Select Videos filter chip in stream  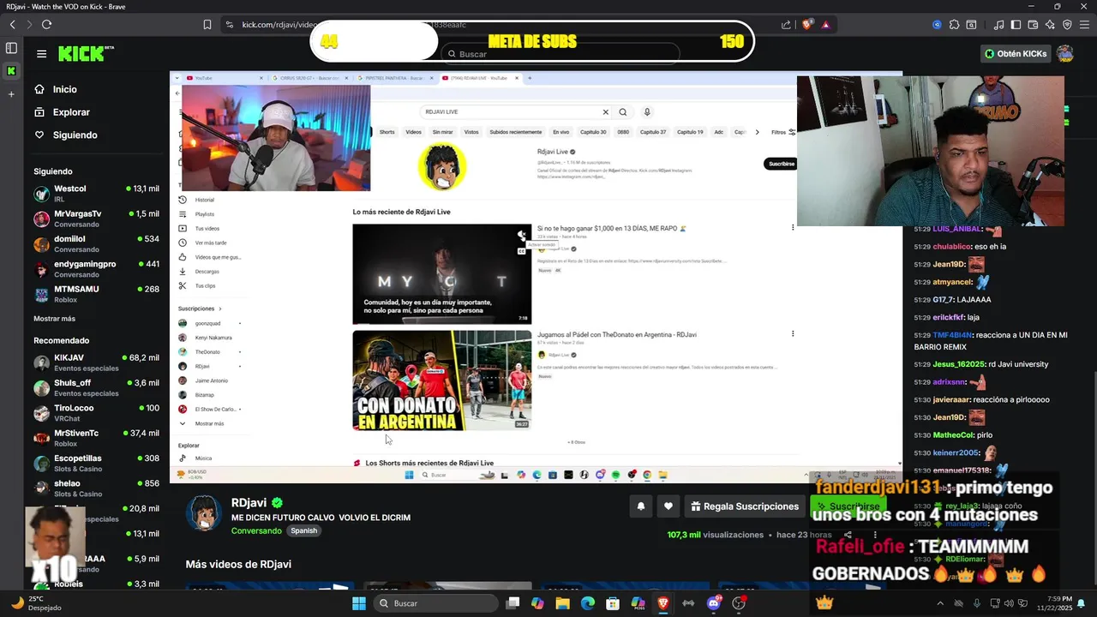coord(413,132)
